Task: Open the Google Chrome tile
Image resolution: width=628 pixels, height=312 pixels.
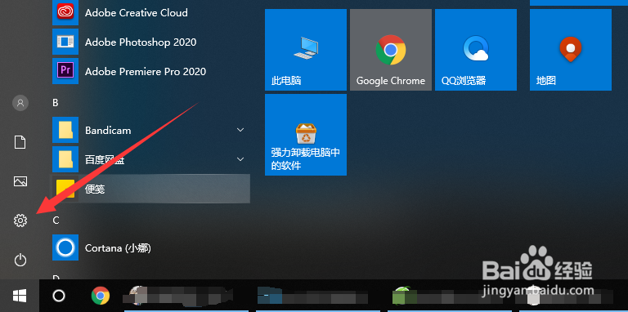Action: [391, 50]
